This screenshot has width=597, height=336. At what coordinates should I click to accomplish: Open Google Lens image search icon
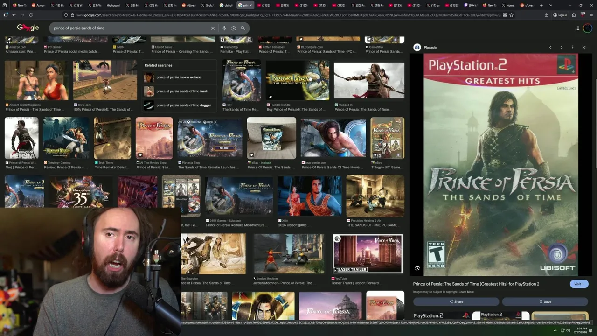(234, 28)
